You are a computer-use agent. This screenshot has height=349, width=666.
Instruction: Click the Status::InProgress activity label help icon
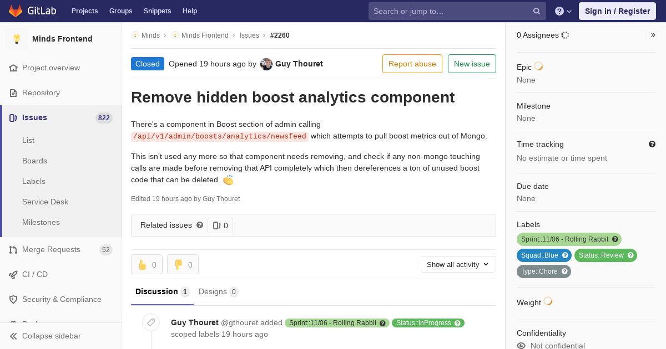[458, 323]
